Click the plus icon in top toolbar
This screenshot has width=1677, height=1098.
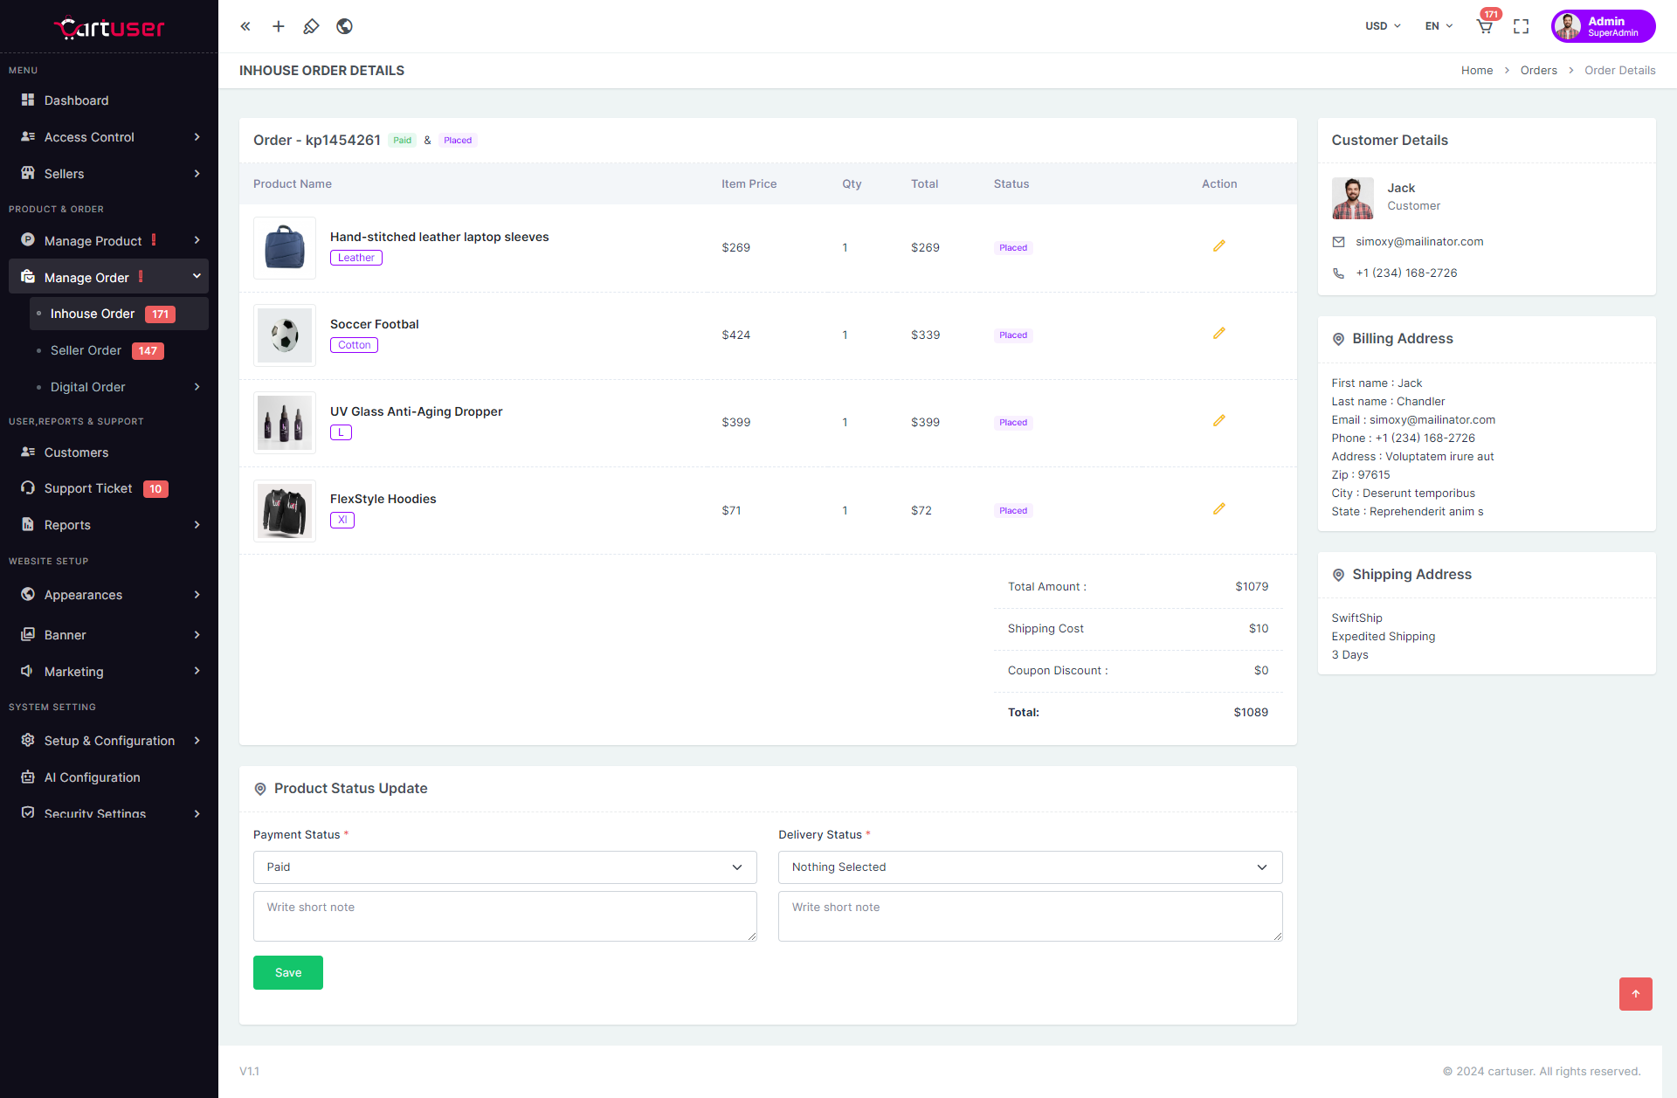tap(279, 26)
